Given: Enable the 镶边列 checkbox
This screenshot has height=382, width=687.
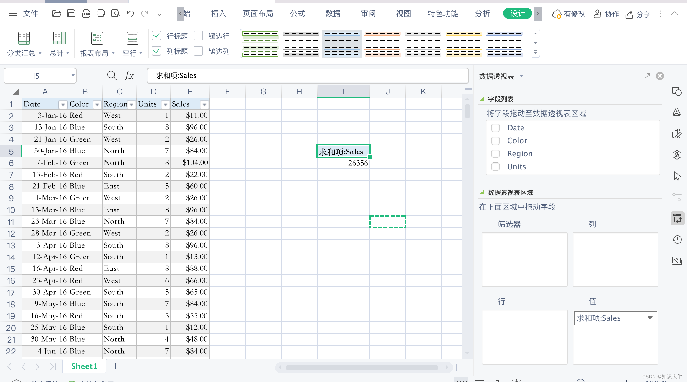Looking at the screenshot, I should 198,51.
